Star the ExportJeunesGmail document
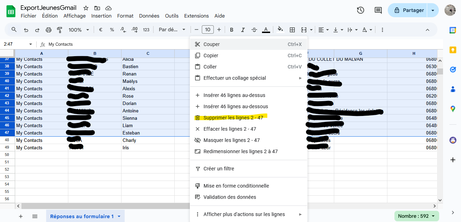 coord(86,8)
